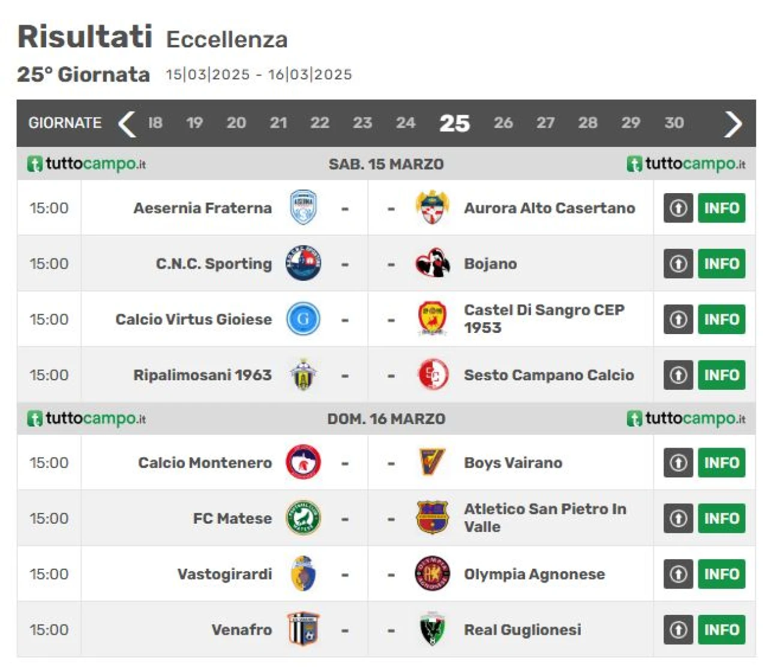
Task: Open INFO for Venafro vs Real Guglionesi
Action: coord(722,630)
